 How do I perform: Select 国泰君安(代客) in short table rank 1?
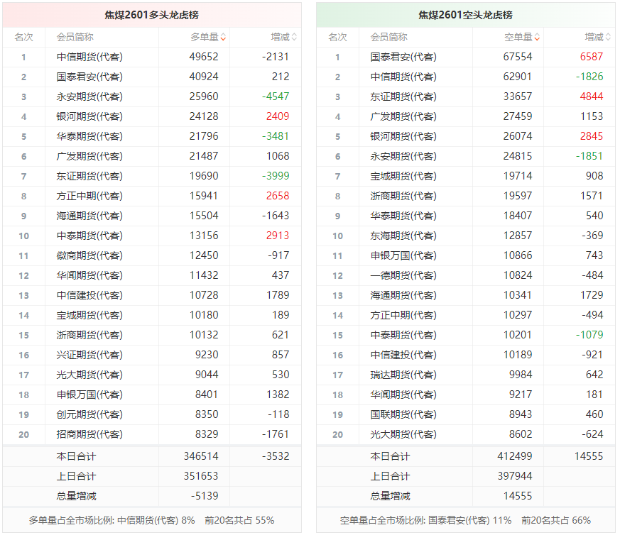pyautogui.click(x=403, y=57)
